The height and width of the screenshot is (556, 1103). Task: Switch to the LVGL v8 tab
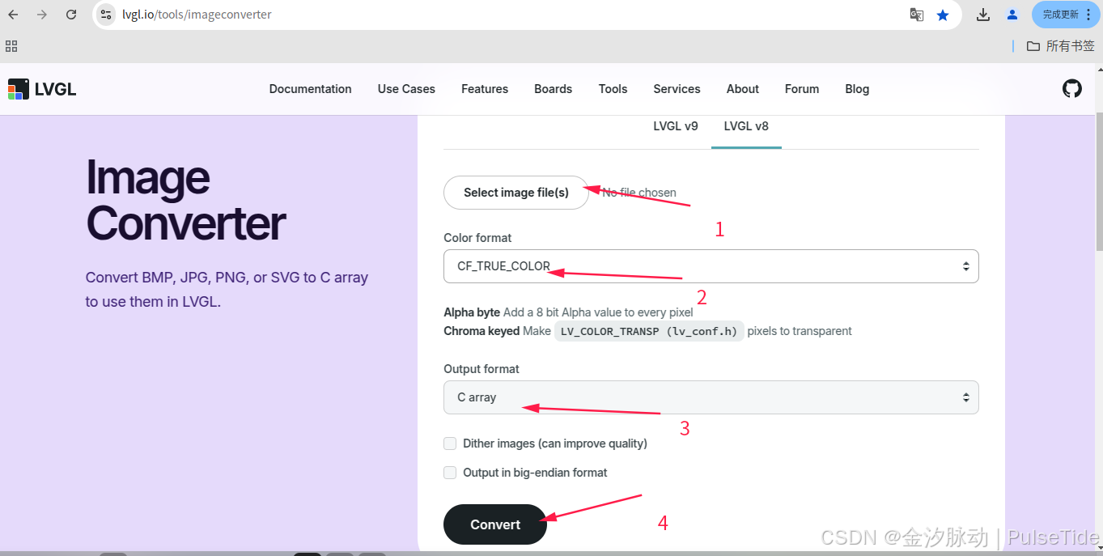click(746, 126)
